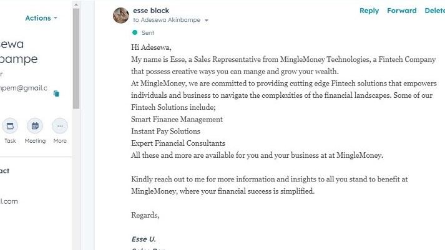Viewport: 445px width, 250px height.
Task: Click the Reply link
Action: (369, 11)
